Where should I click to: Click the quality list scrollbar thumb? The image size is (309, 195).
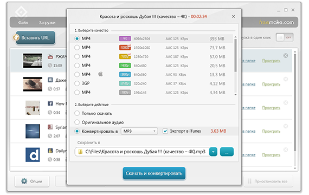point(235,55)
